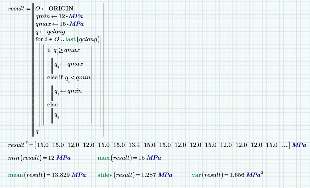Click the 'q_i' under the else branch
Viewport: 310px width, 188px height.
point(57,115)
